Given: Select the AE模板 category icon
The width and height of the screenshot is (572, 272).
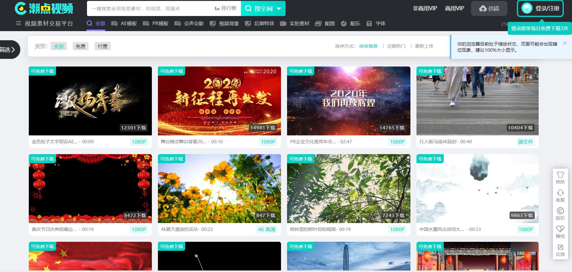Looking at the screenshot, I should (114, 23).
